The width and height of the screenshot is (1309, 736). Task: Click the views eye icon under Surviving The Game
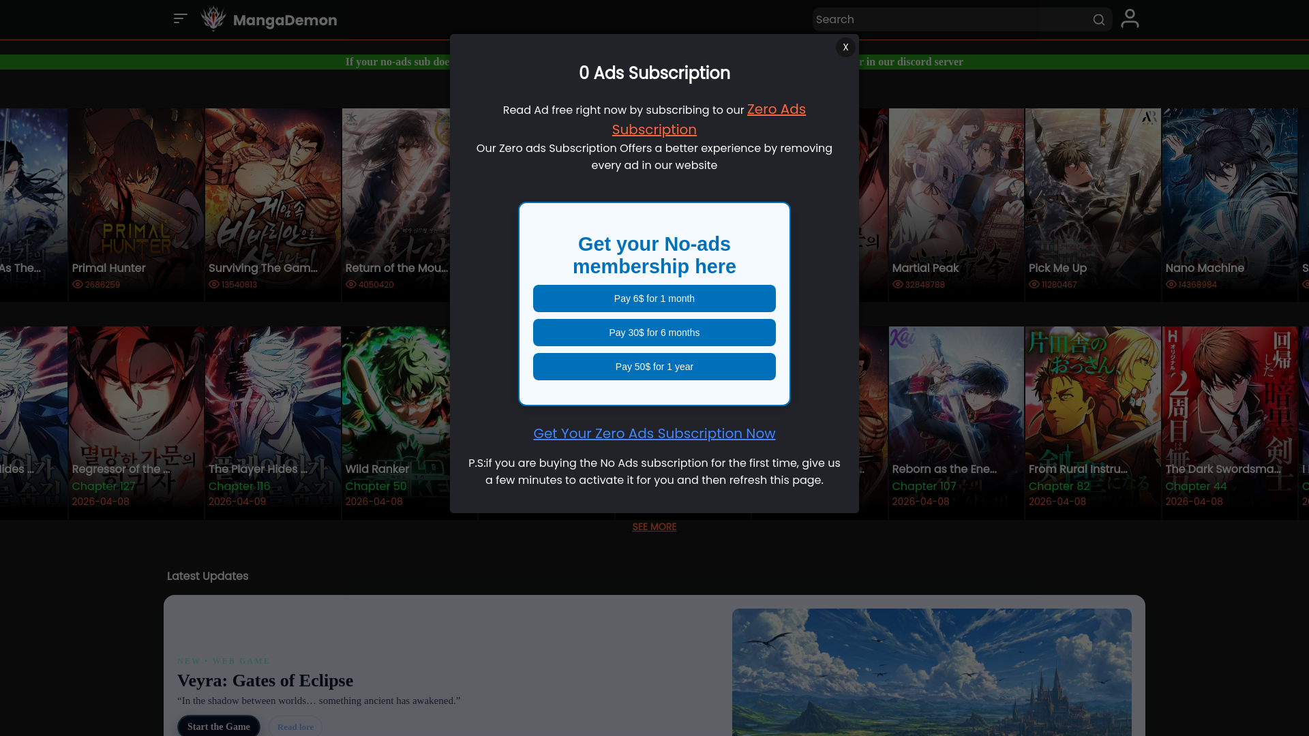click(x=214, y=284)
